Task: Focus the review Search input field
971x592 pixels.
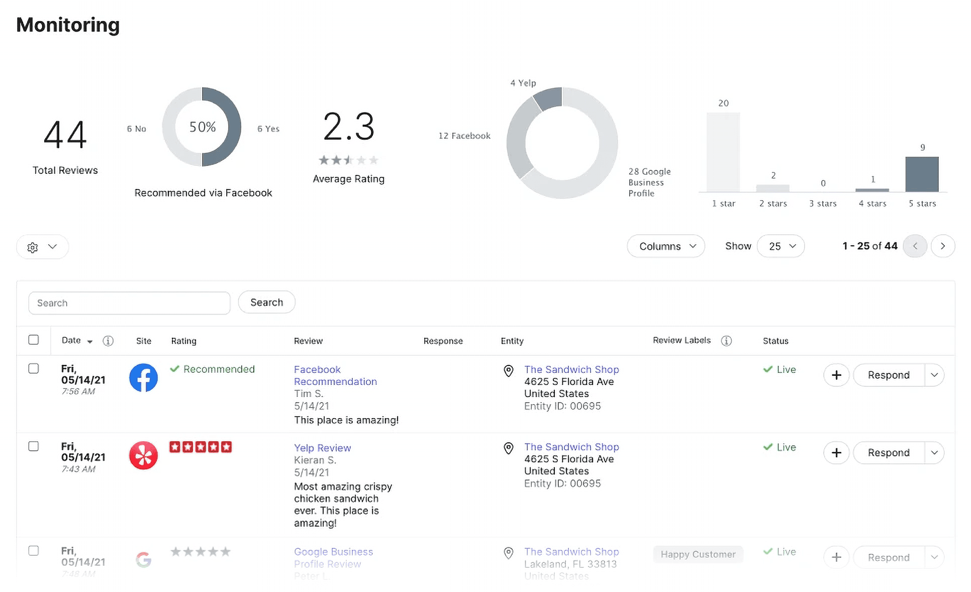Action: 129,303
